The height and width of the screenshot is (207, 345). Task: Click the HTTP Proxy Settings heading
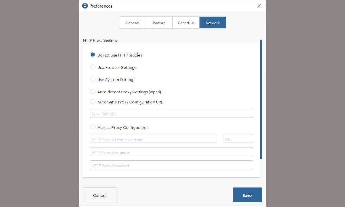[100, 40]
